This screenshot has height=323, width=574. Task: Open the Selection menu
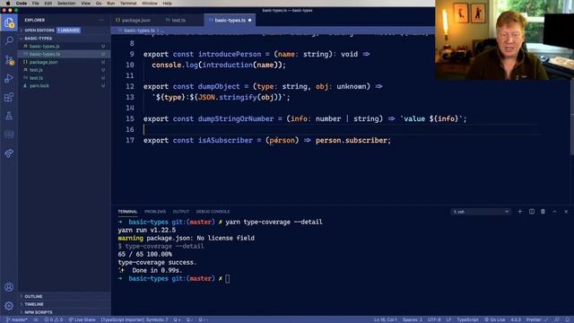click(66, 4)
